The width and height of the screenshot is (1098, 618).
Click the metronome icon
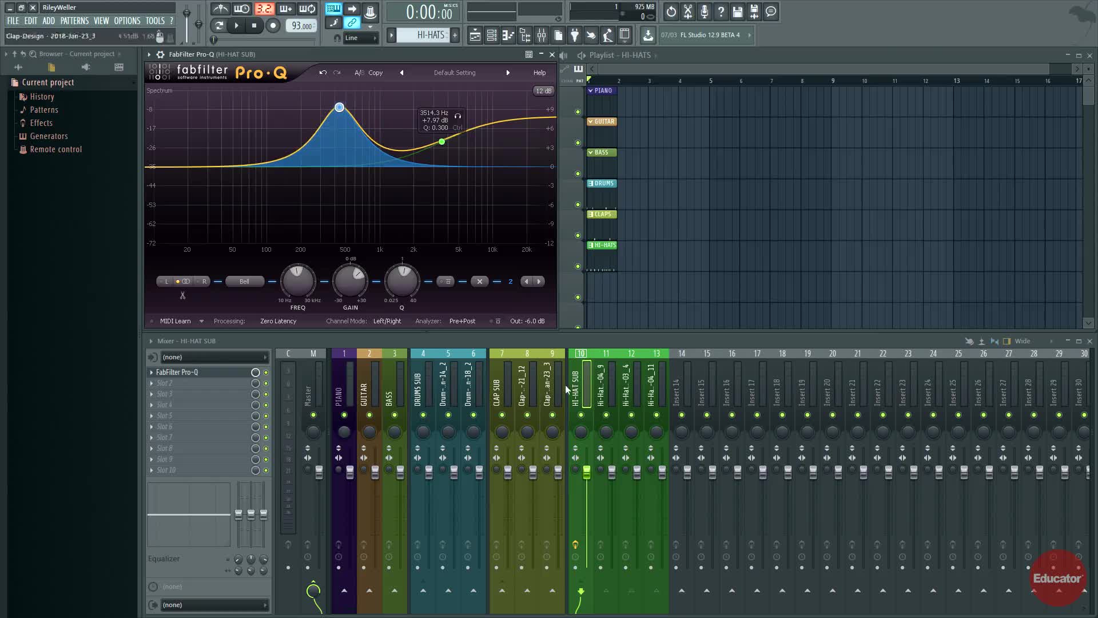point(221,9)
